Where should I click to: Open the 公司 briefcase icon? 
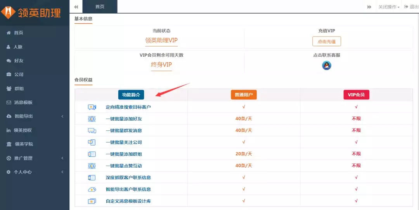coord(9,75)
